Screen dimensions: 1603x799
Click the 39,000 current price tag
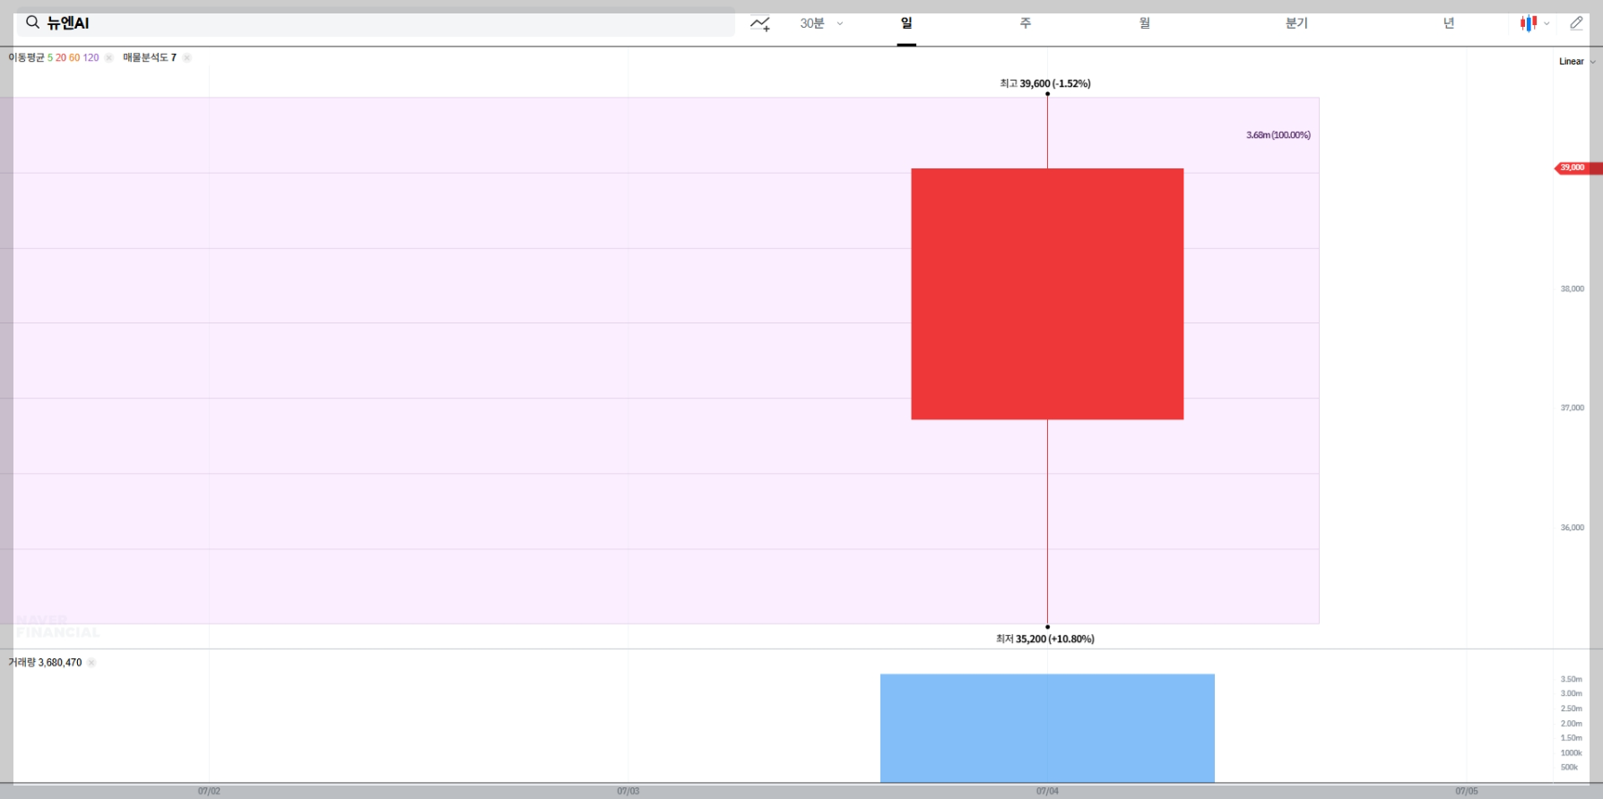point(1578,168)
